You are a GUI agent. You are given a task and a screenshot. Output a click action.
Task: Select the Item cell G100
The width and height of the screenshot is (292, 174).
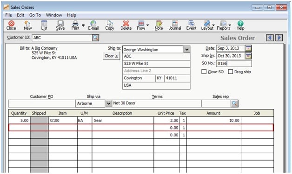coord(63,121)
